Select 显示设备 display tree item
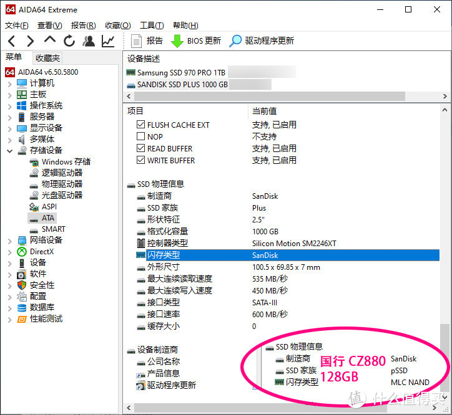The width and height of the screenshot is (452, 415). click(x=39, y=128)
